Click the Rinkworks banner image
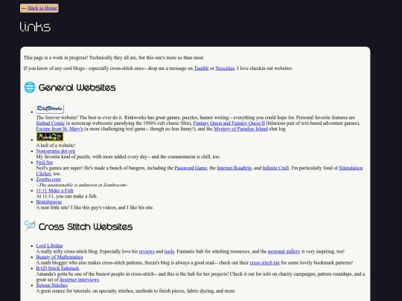This screenshot has height=301, width=402. [50, 109]
